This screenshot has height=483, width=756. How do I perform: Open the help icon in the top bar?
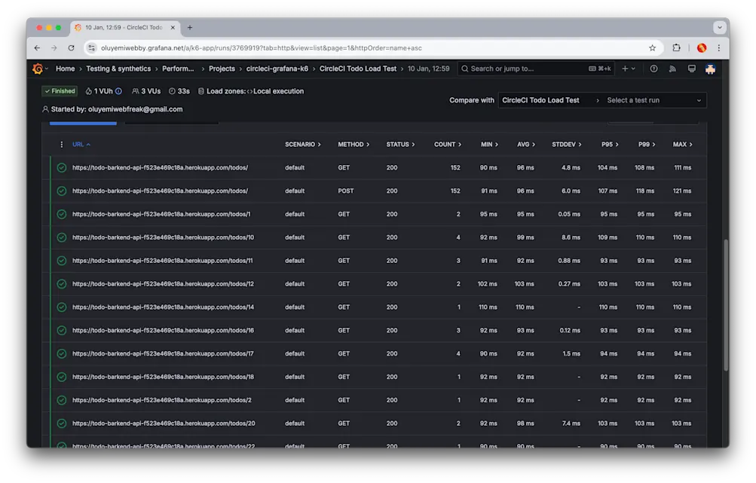[653, 68]
